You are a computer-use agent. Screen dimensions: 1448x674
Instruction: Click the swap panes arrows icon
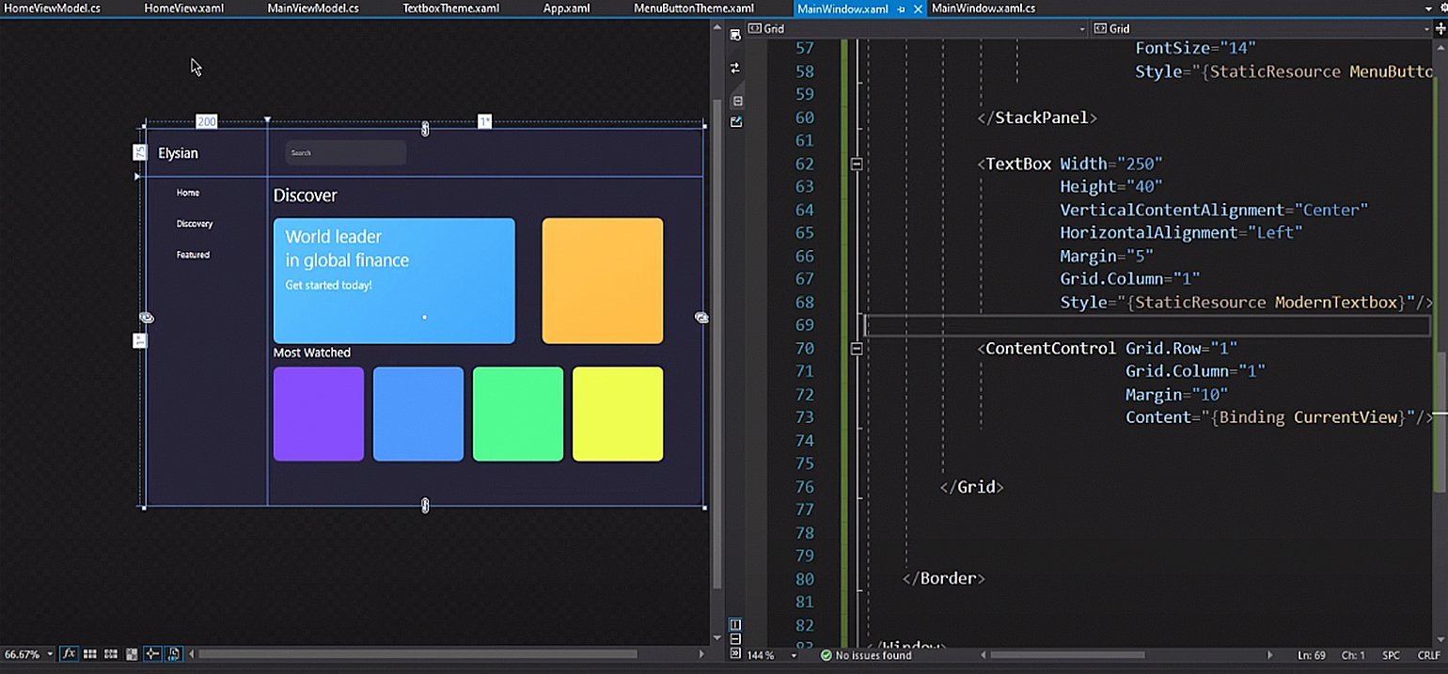735,68
